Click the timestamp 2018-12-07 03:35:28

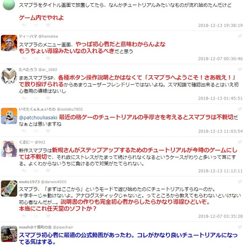(x=220, y=216)
